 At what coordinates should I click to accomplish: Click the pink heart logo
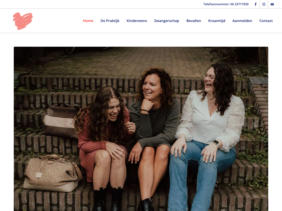tap(23, 21)
